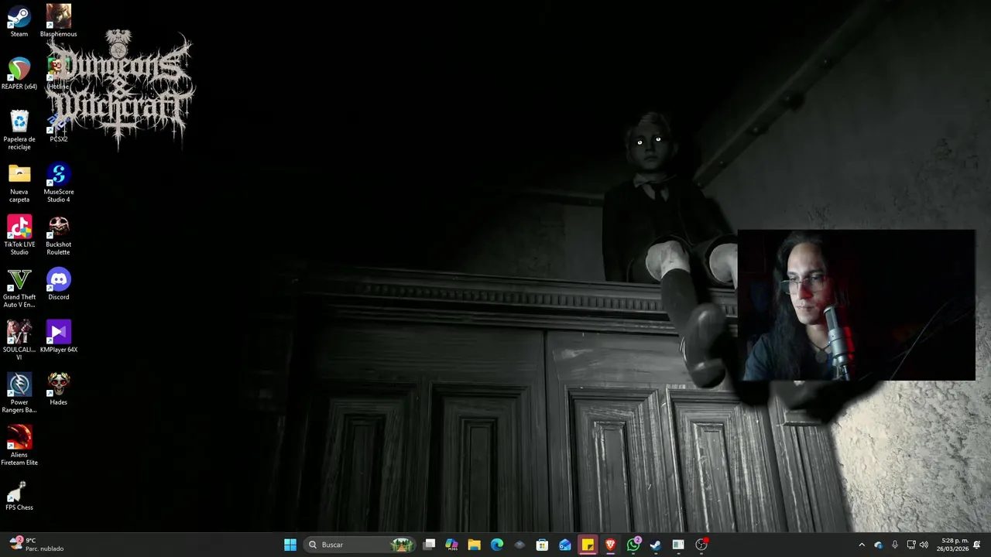Open the notifications bell icon
The height and width of the screenshot is (557, 991).
(x=977, y=545)
